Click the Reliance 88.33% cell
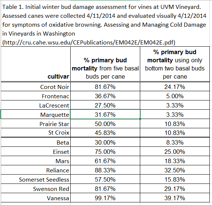 click(105, 170)
